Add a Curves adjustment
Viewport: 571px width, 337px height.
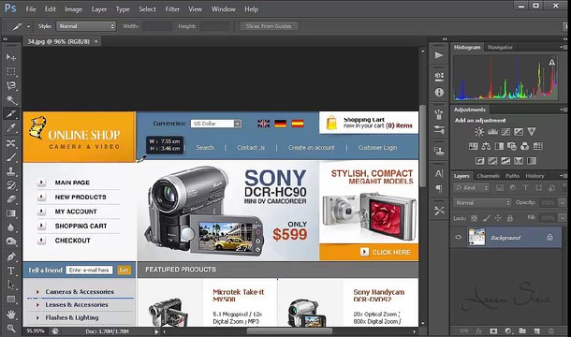[x=505, y=131]
